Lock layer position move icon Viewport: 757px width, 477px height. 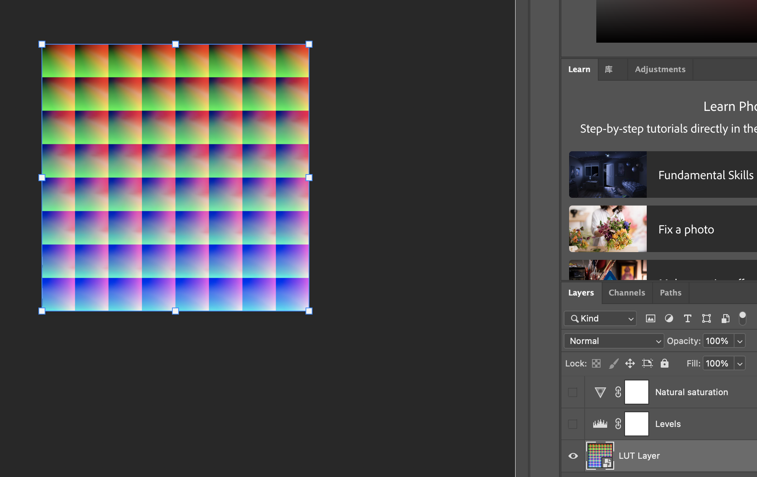(630, 363)
